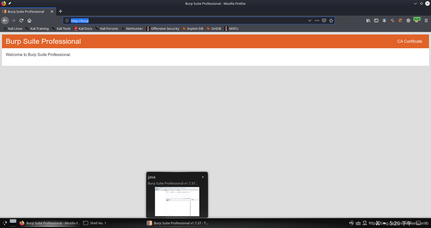Click the forward navigation arrow

(x=13, y=20)
